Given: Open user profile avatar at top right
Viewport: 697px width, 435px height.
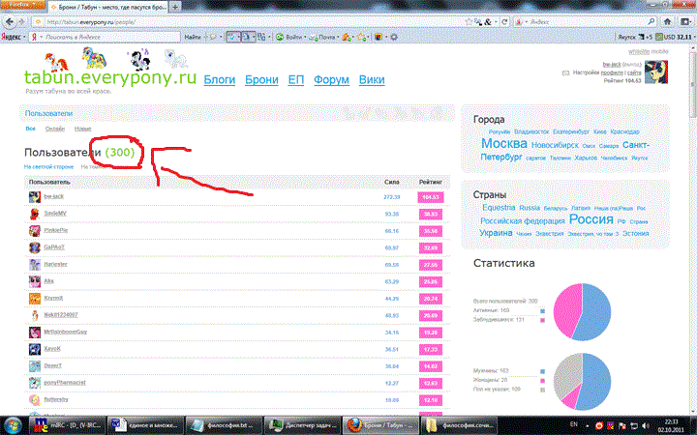Looking at the screenshot, I should click(x=656, y=72).
